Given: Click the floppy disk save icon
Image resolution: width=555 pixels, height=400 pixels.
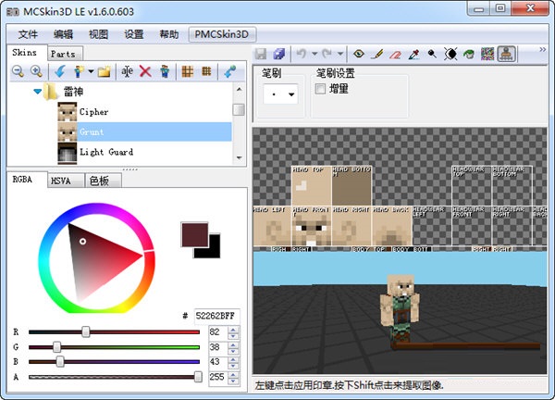Looking at the screenshot, I should pos(261,54).
